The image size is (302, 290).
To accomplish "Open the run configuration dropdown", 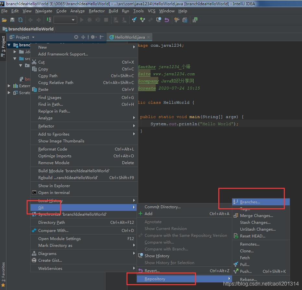I will coord(65,20).
